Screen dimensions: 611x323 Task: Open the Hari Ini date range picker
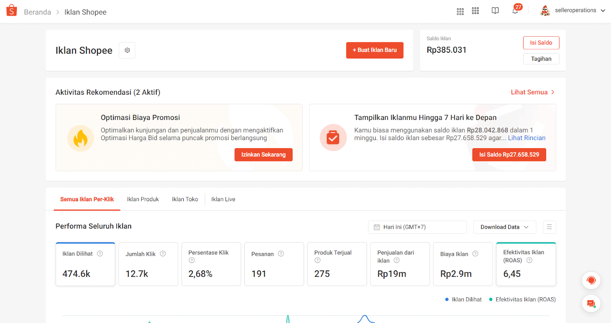click(x=417, y=227)
